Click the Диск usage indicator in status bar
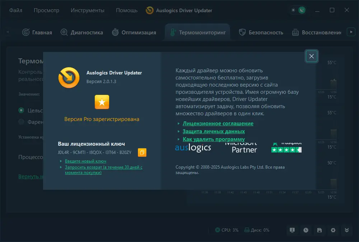359x242 pixels. (x=257, y=230)
